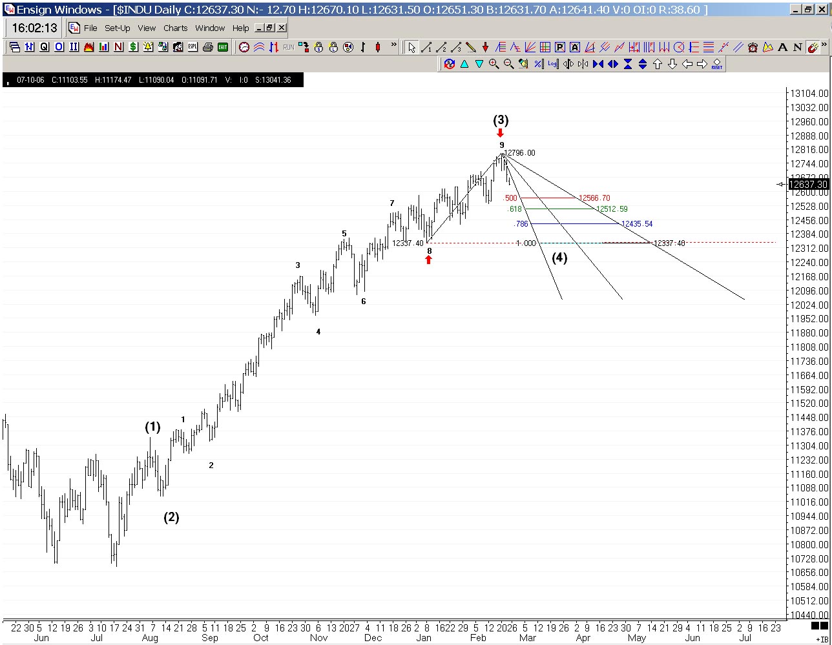The width and height of the screenshot is (832, 645).
Task: Select the arrow pointer tool
Action: tap(411, 47)
